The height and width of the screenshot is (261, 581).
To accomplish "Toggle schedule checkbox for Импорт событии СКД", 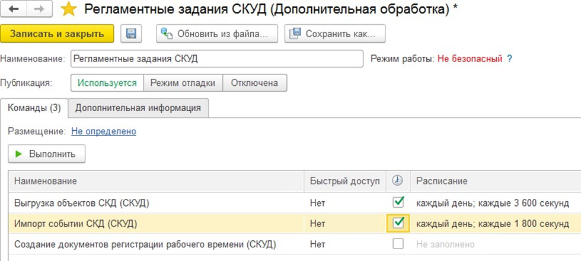I will pyautogui.click(x=398, y=223).
